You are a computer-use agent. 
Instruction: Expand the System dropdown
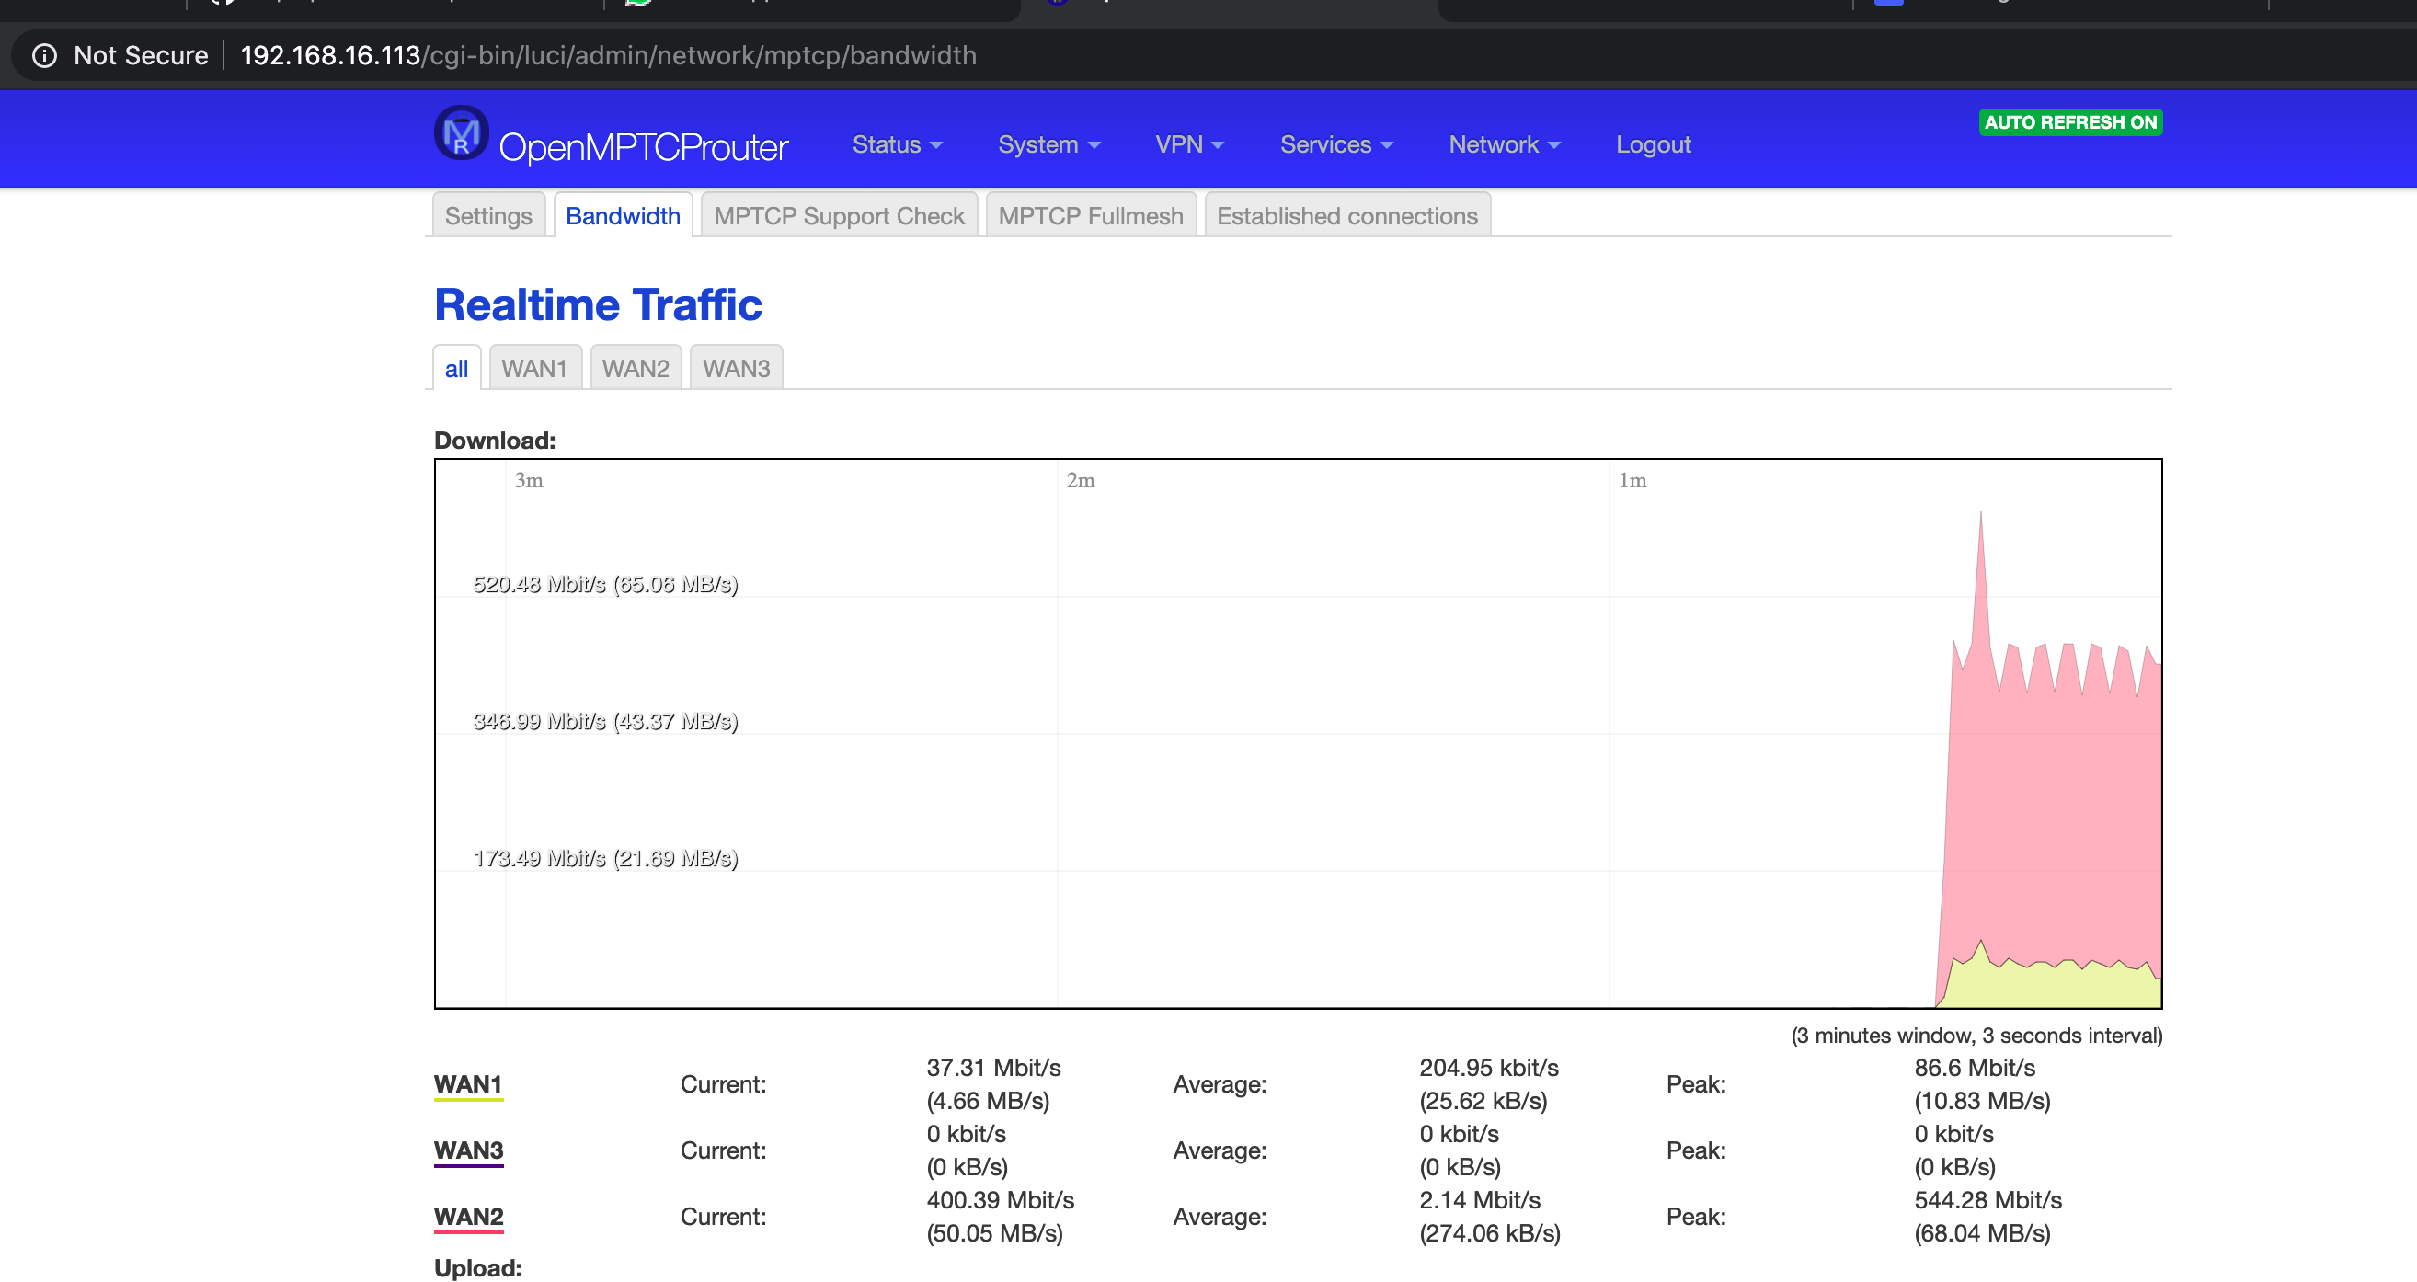[1048, 144]
